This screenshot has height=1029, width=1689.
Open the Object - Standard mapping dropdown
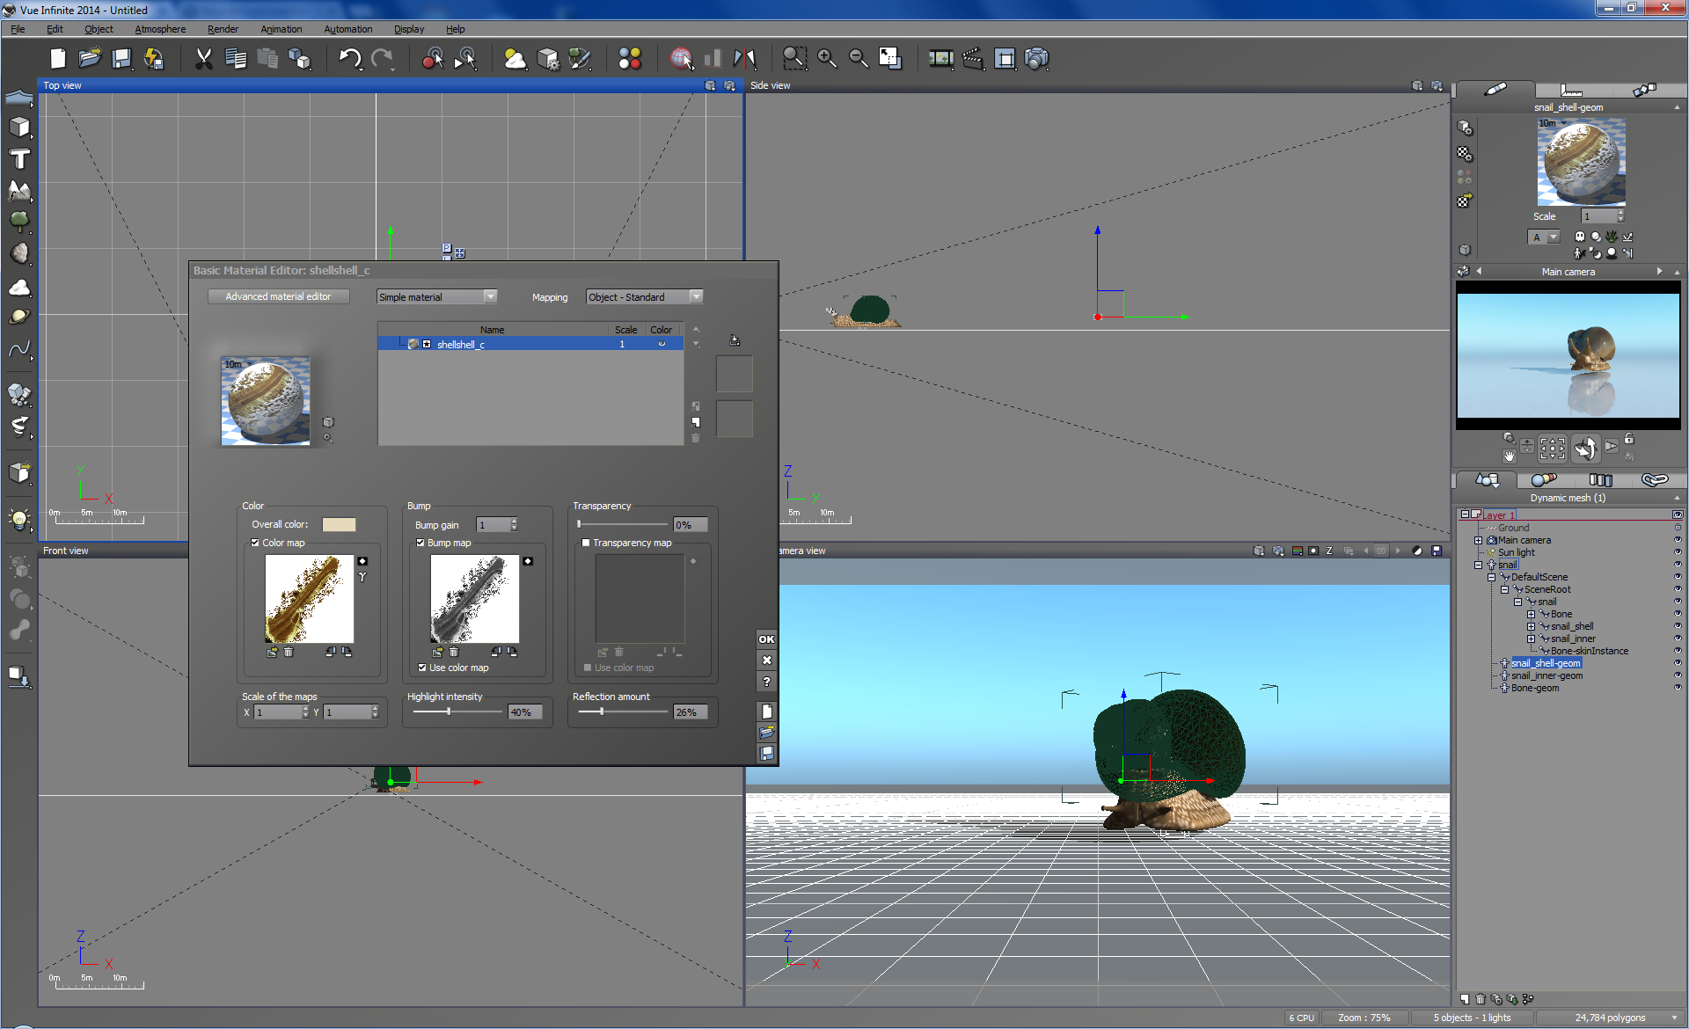coord(644,297)
